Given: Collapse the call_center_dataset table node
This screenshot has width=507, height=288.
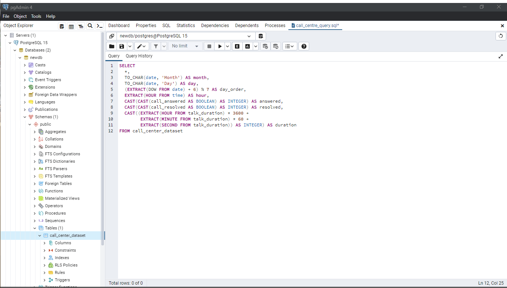Looking at the screenshot, I should (x=40, y=235).
